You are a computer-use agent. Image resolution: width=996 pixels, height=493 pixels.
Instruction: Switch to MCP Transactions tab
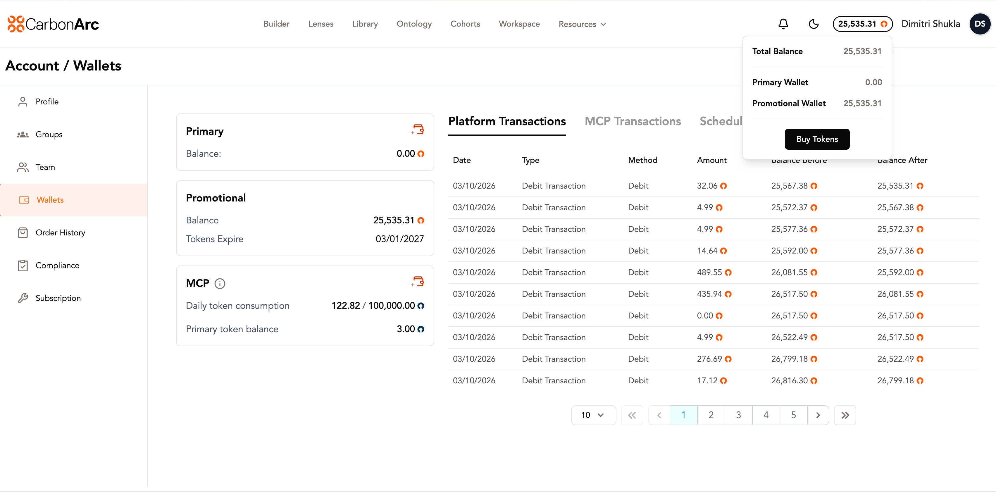pos(633,121)
